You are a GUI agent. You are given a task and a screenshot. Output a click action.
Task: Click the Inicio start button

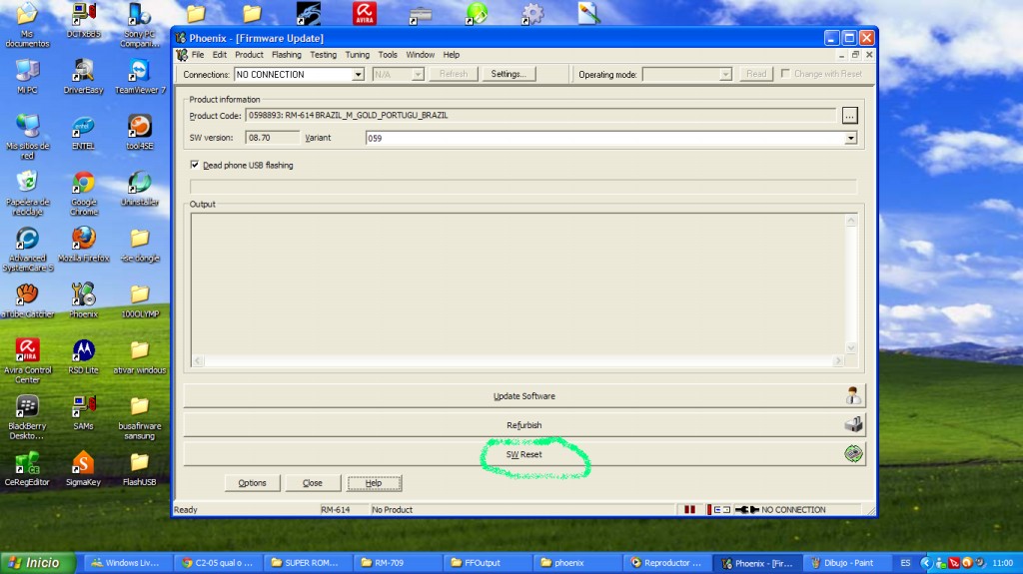[38, 562]
